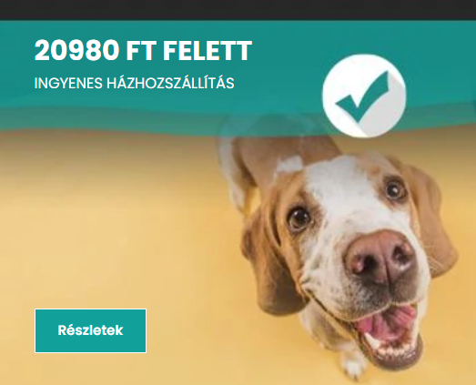Image resolution: width=476 pixels, height=385 pixels.
Task: Click the white circular checkmark icon
Action: point(364,96)
